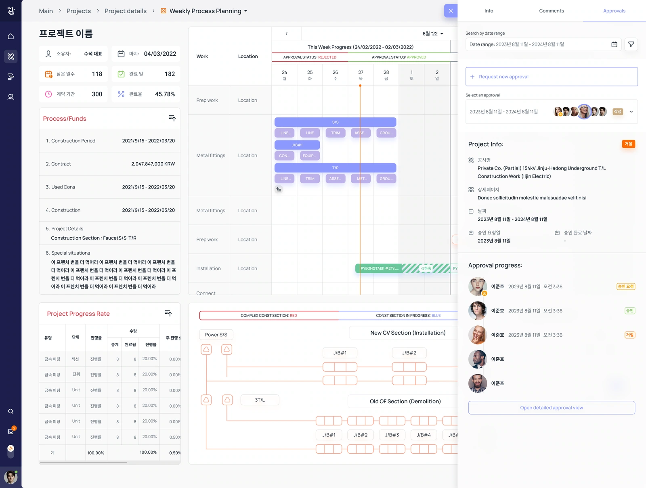Click the search icon in sidebar

coord(11,411)
